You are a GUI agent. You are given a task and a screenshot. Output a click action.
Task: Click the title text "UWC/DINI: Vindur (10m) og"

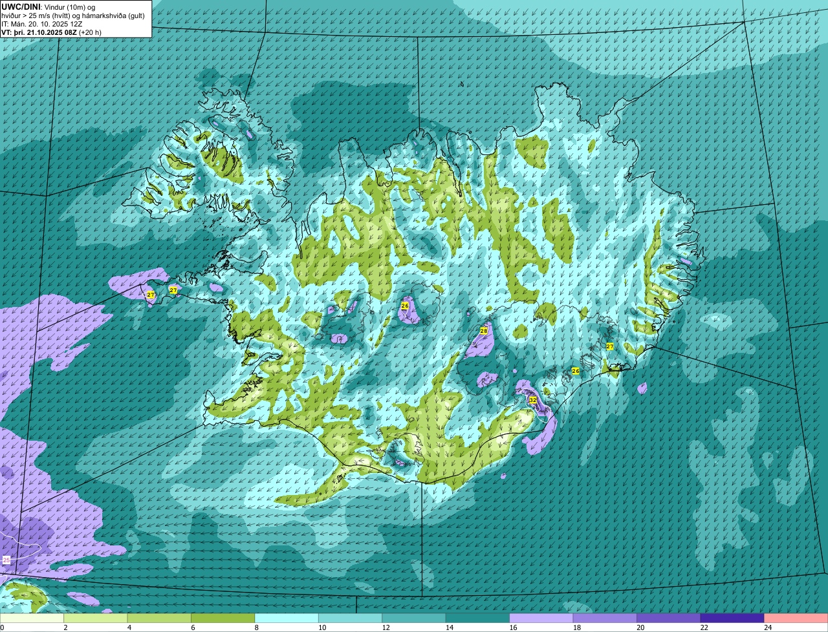coord(48,7)
